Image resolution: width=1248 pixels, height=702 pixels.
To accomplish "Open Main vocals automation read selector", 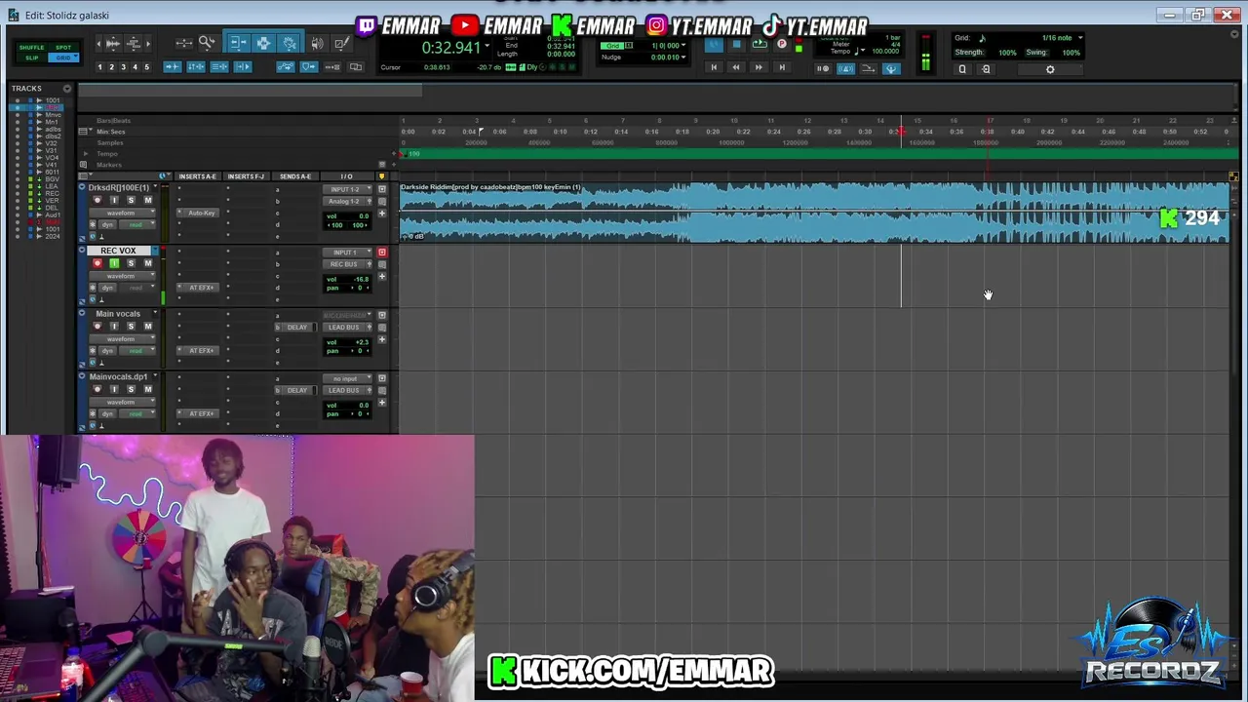I will tap(136, 350).
